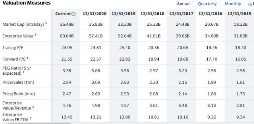Click the Enterprise Value/EBITDA row label
Viewport: 254px width, 124px height.
[17, 117]
